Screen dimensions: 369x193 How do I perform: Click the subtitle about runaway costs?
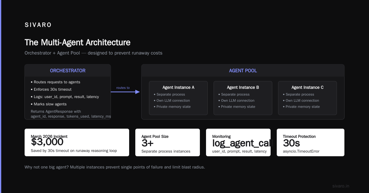tap(93, 53)
